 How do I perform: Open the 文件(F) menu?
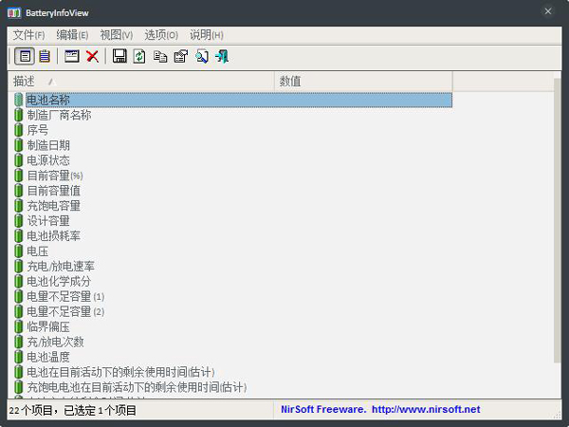coord(29,35)
